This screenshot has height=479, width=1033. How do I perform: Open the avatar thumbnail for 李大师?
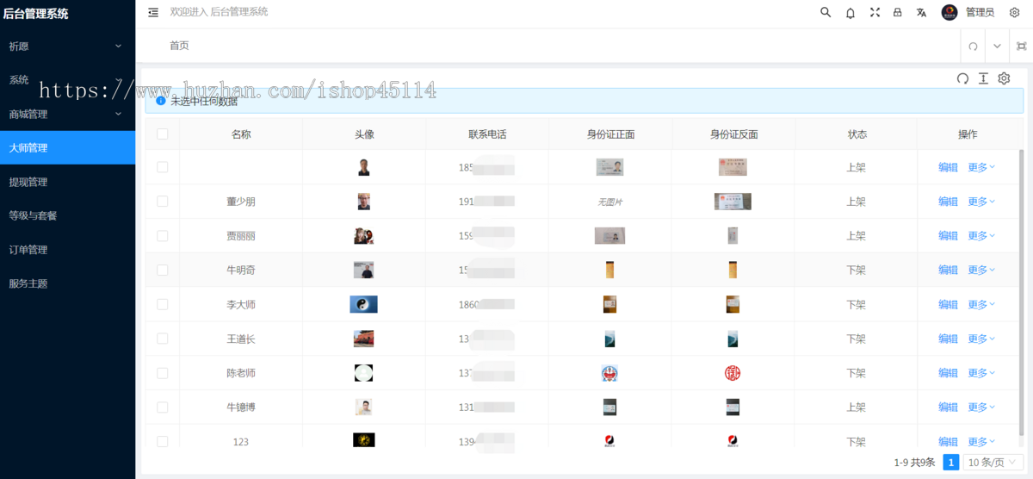click(363, 304)
